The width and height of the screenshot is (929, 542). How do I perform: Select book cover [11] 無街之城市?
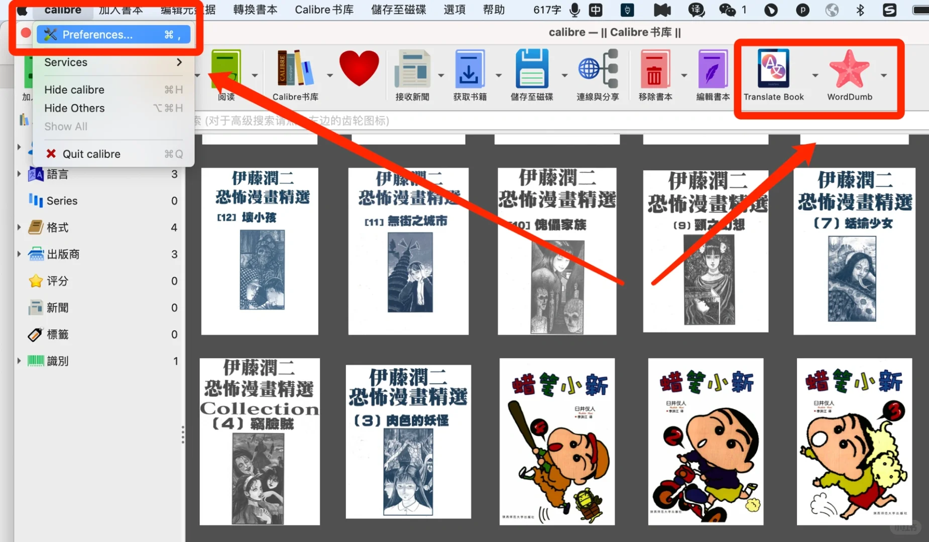tap(408, 251)
